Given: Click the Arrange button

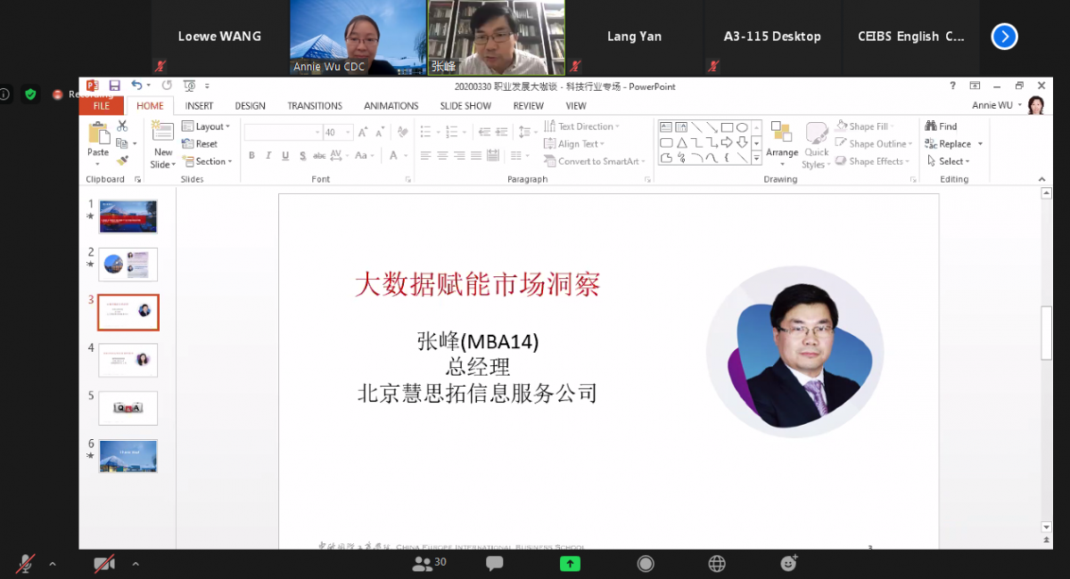Looking at the screenshot, I should (x=782, y=143).
